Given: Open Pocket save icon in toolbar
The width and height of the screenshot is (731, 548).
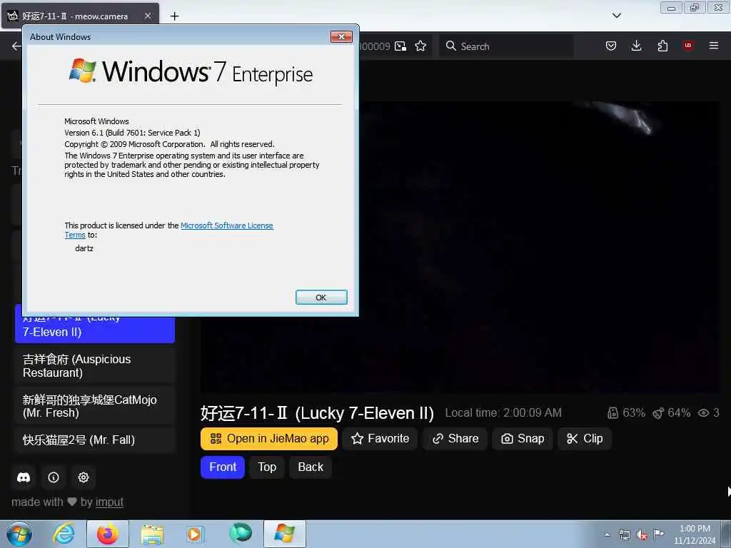Looking at the screenshot, I should 611,46.
